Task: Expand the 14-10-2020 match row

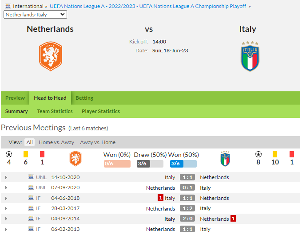Action: (x=6, y=177)
